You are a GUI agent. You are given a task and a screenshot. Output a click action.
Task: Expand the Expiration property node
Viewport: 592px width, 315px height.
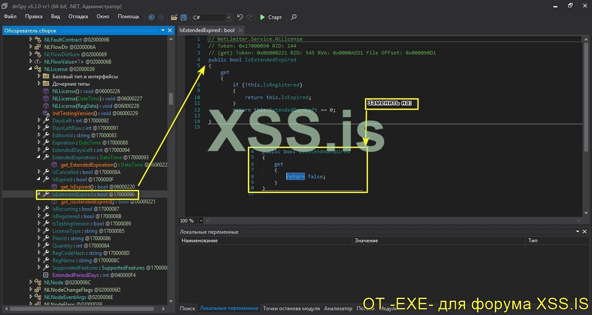coord(39,143)
